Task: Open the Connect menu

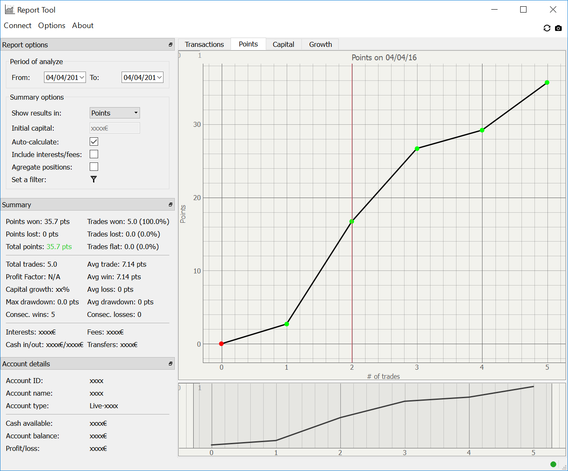Action: click(18, 26)
